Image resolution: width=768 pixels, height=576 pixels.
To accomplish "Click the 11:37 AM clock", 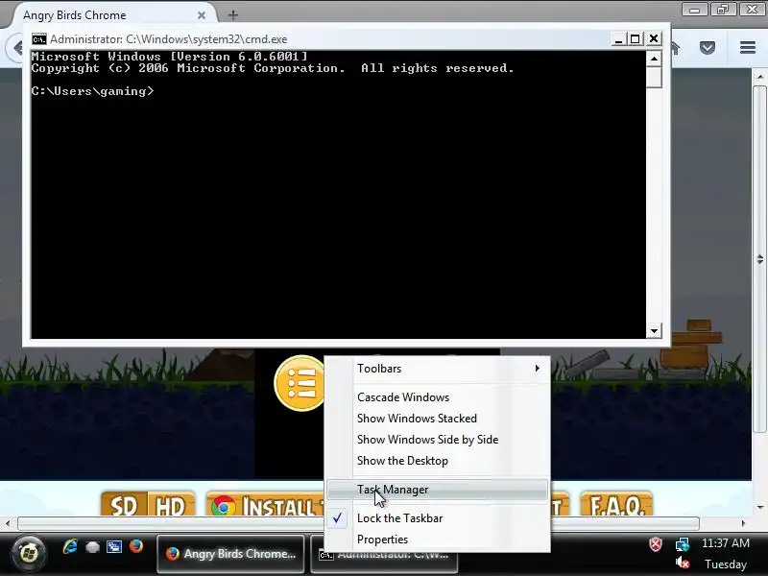I will [726, 543].
